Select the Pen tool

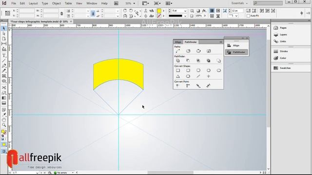(4, 66)
